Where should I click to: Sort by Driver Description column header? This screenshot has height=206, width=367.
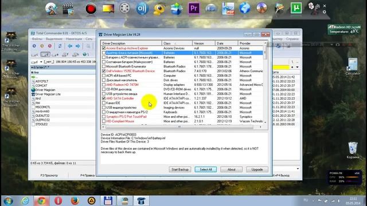(131, 43)
